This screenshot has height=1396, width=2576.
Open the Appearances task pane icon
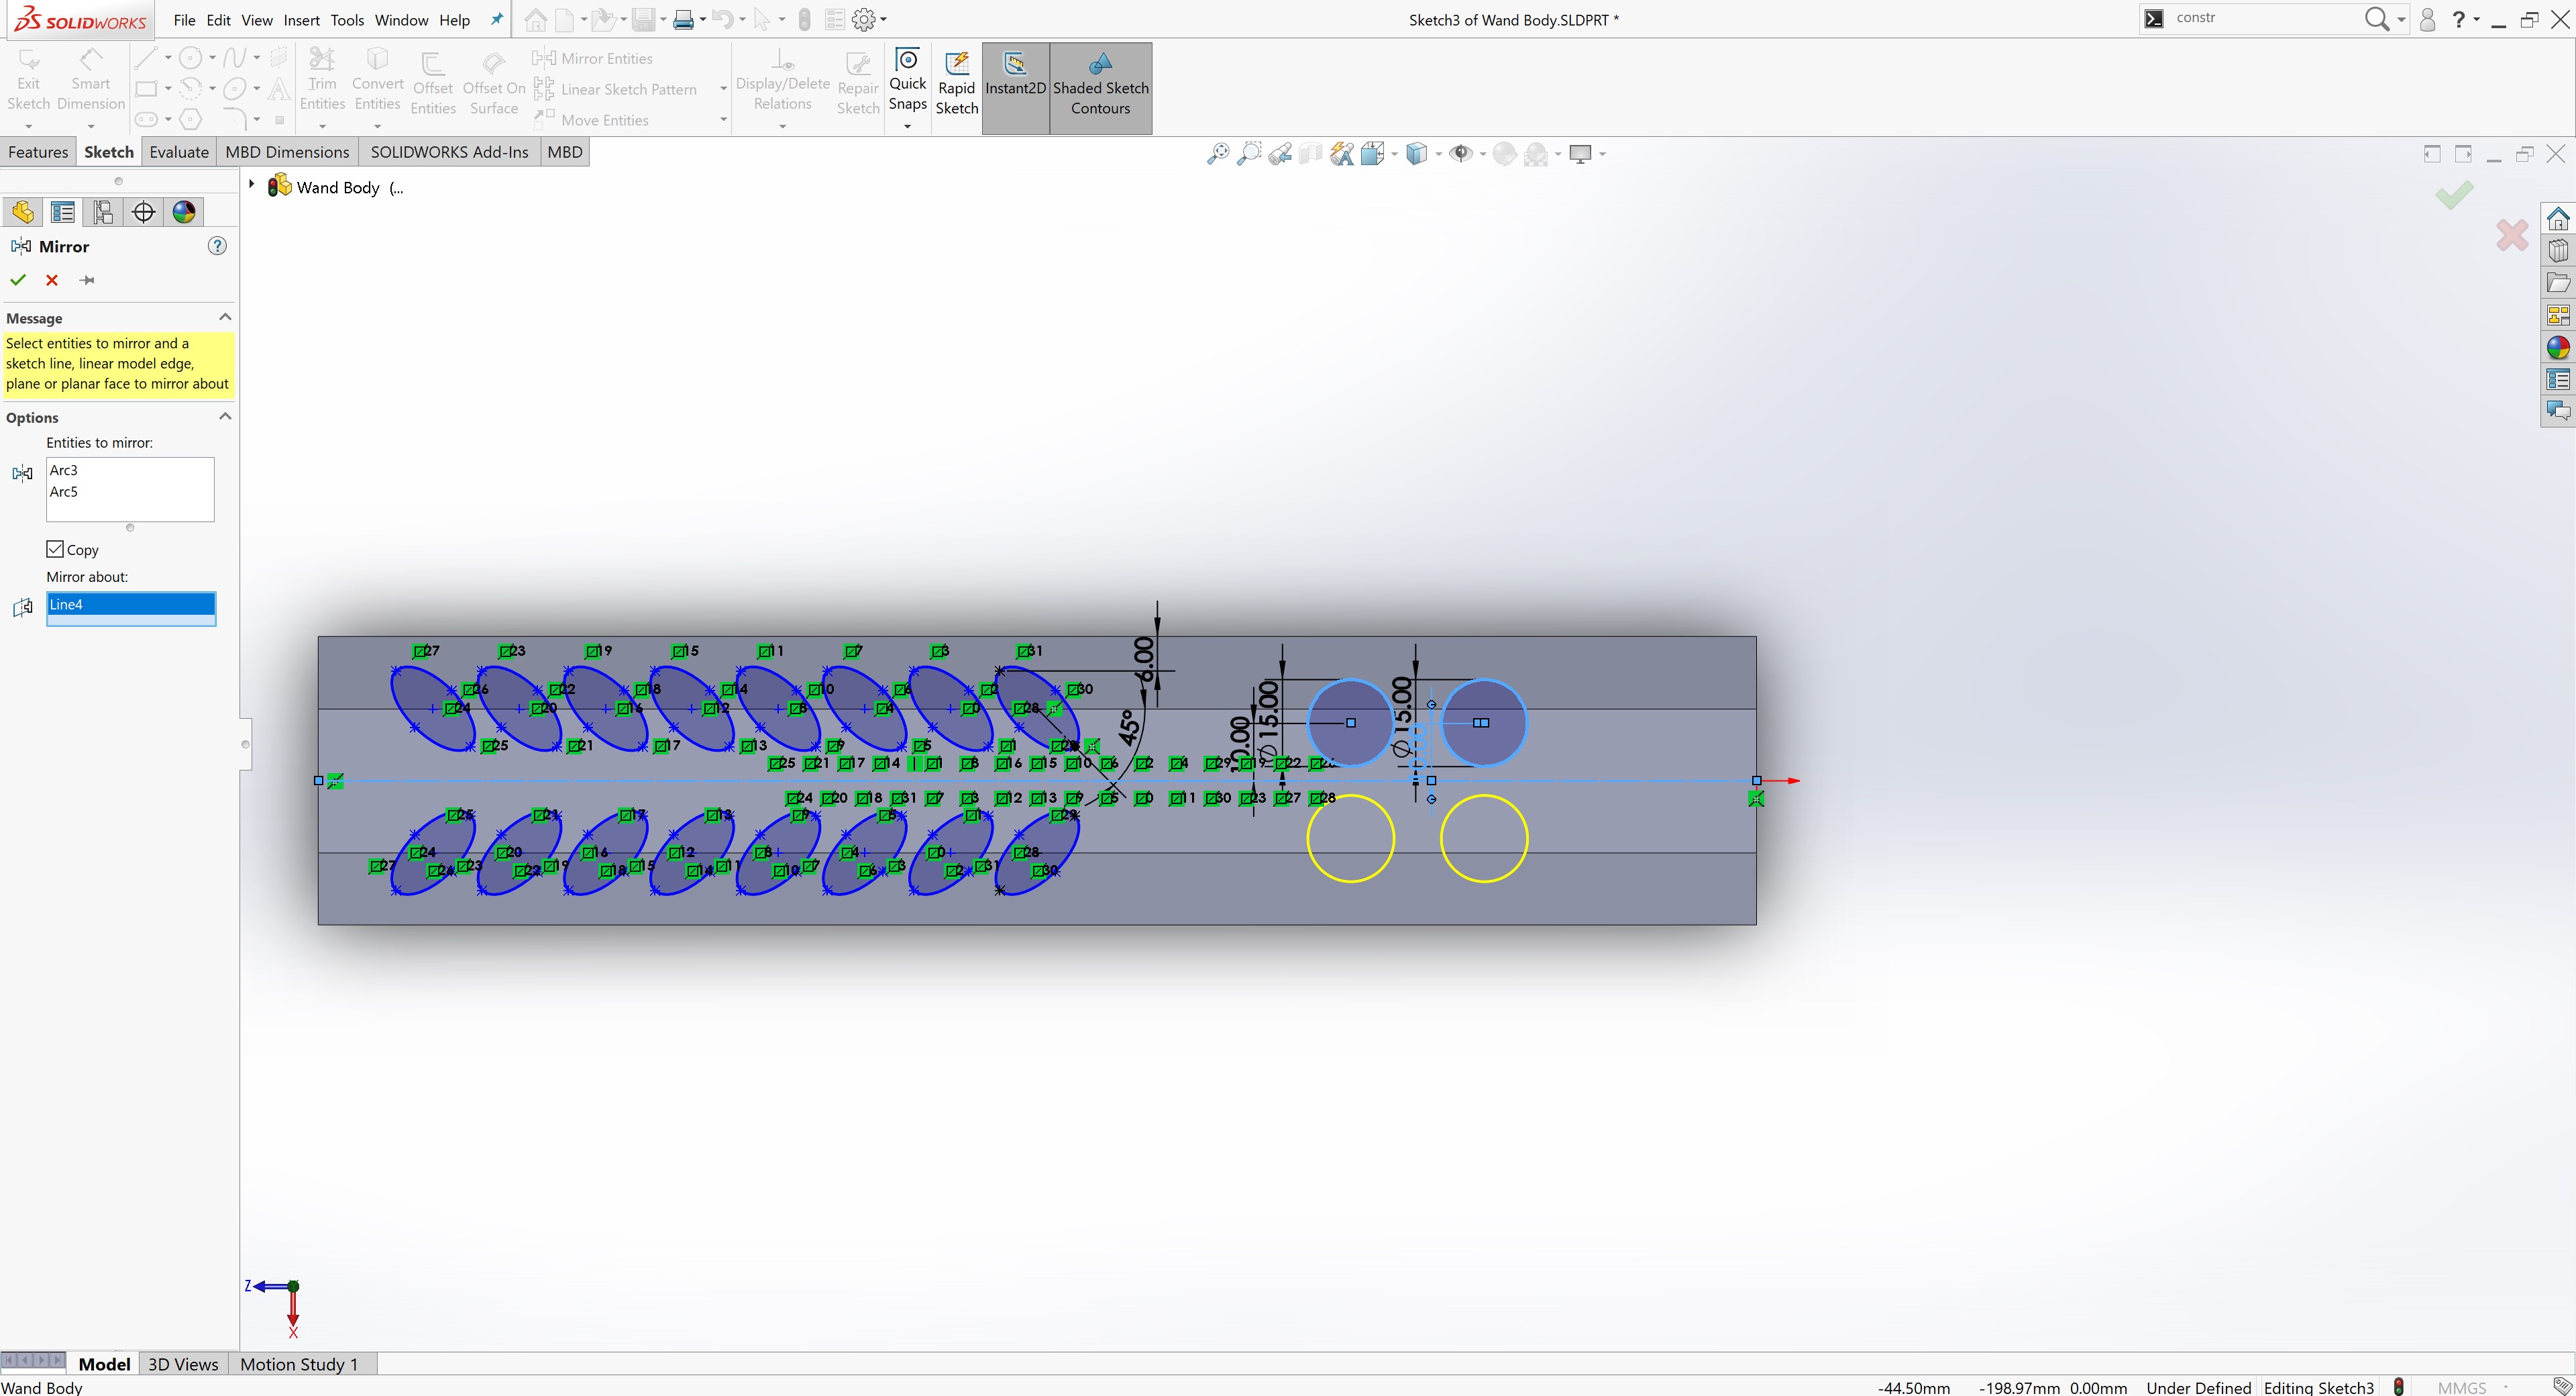(x=2558, y=348)
